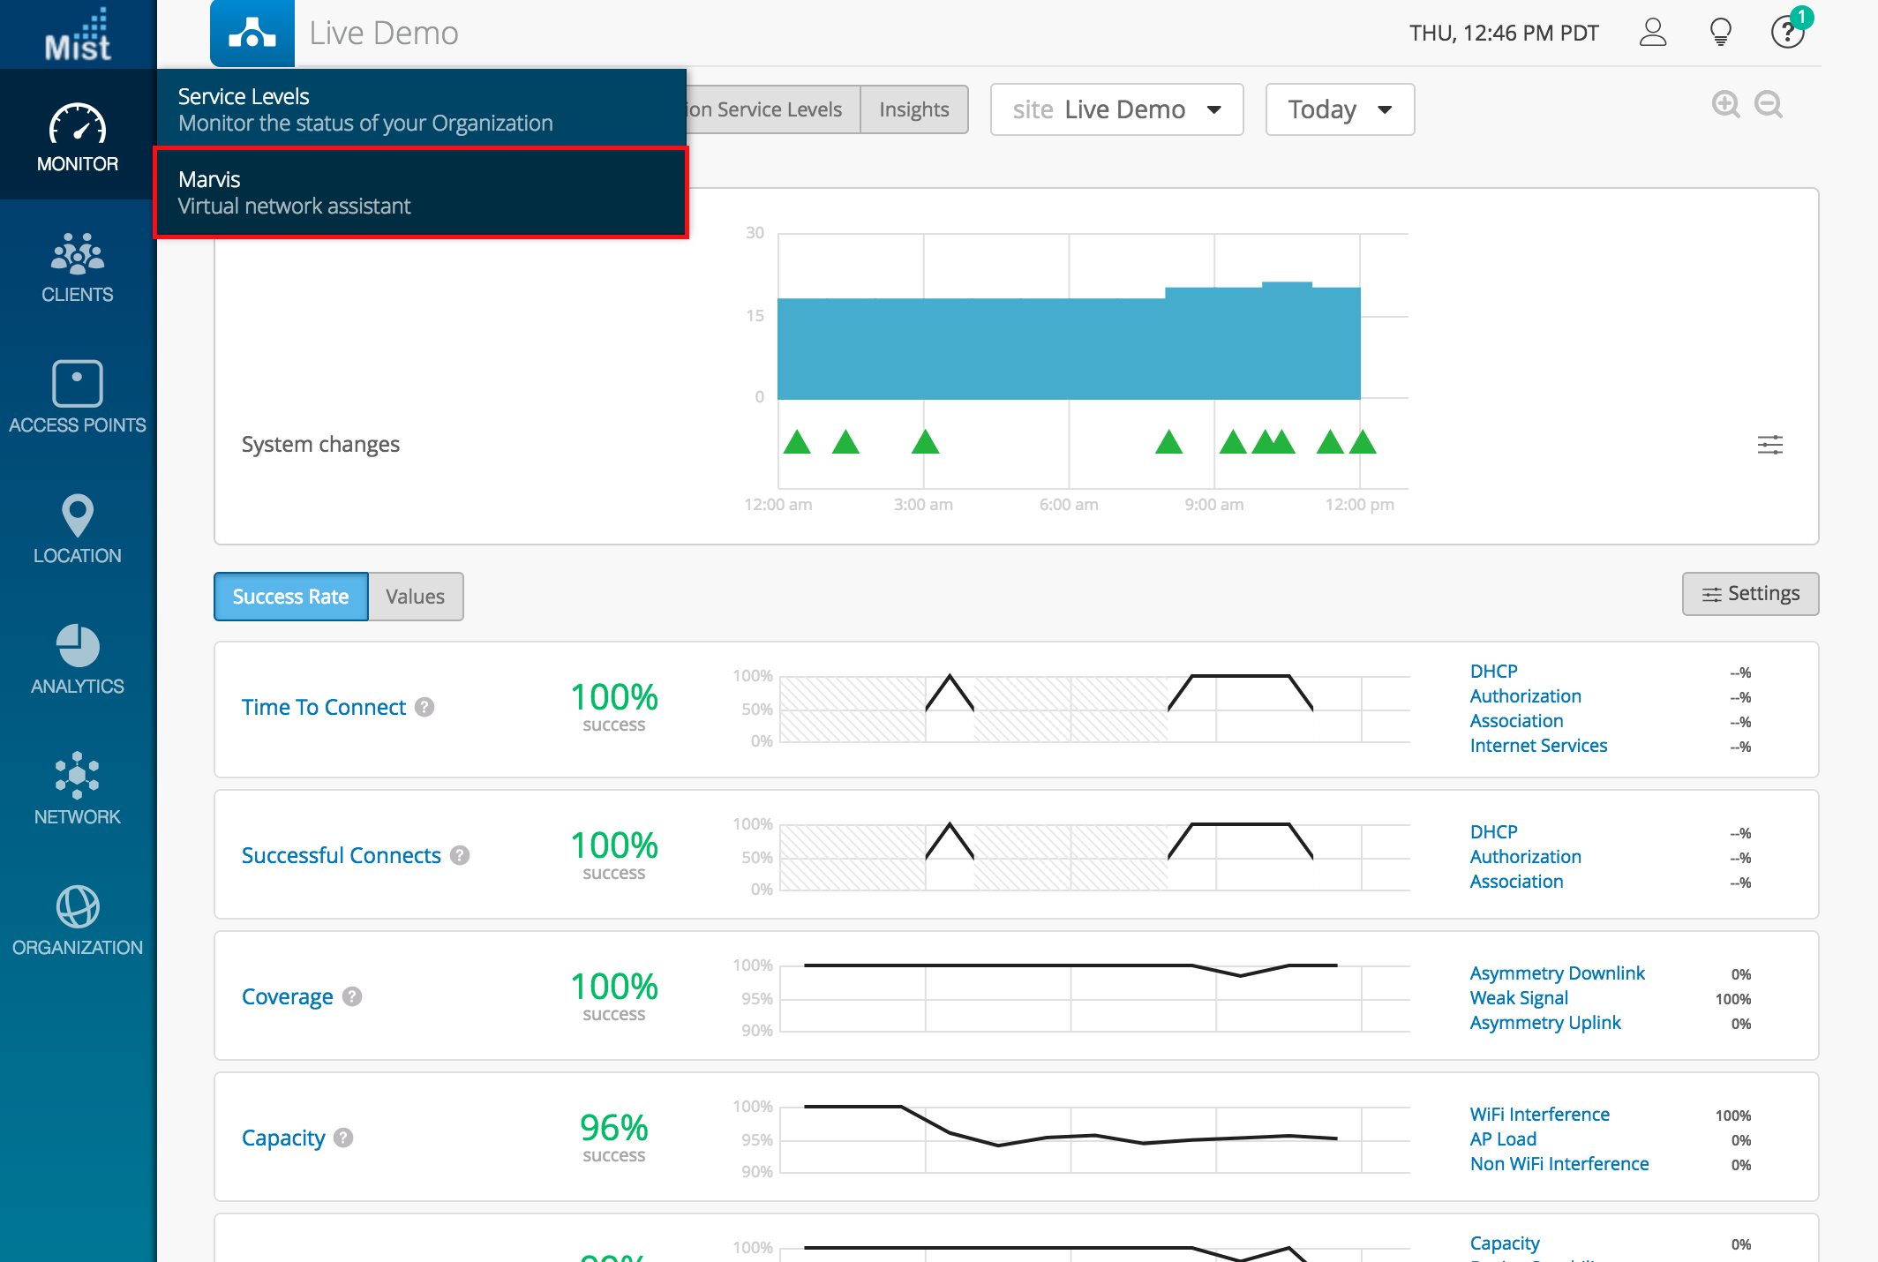Select Marvis virtual network assistant menu item

(x=421, y=192)
